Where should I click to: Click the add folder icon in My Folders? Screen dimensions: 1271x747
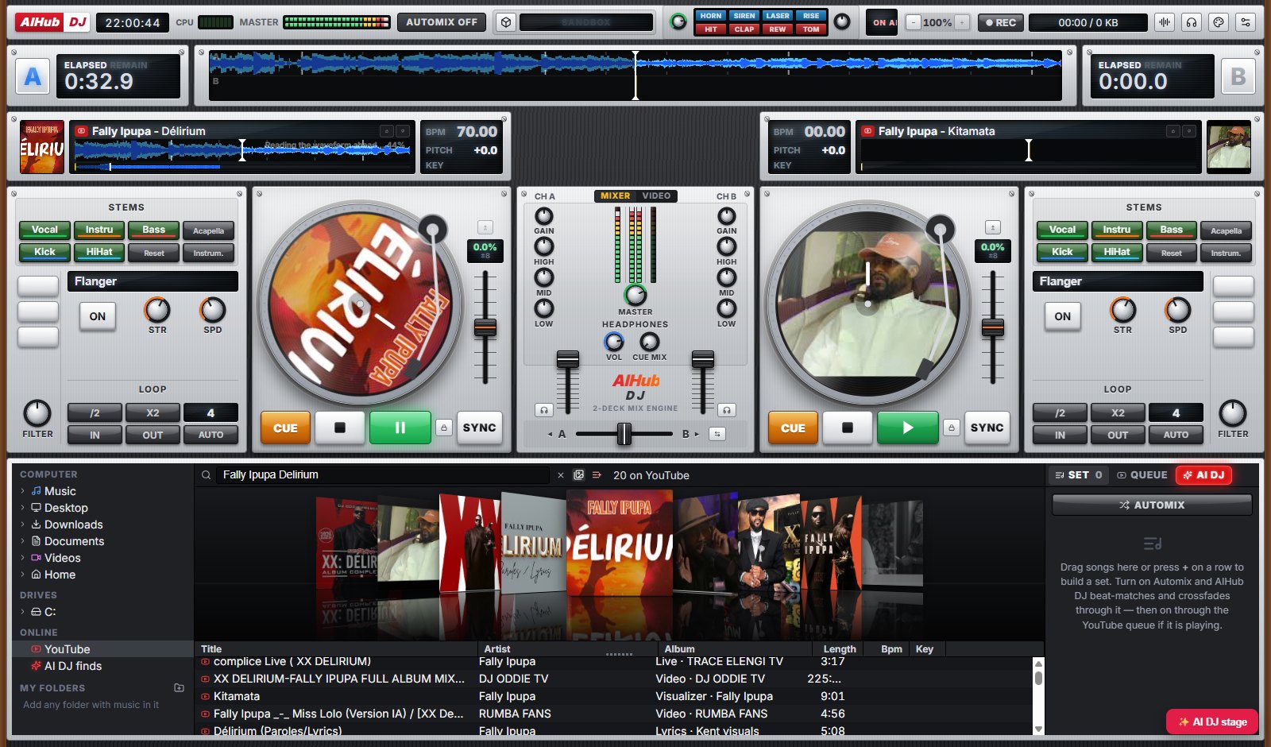coord(179,687)
